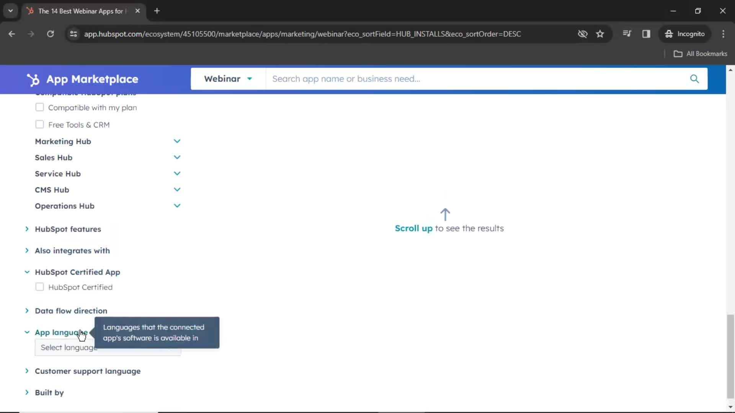
Task: Click the HubSpot App Marketplace logo icon
Action: pos(34,79)
